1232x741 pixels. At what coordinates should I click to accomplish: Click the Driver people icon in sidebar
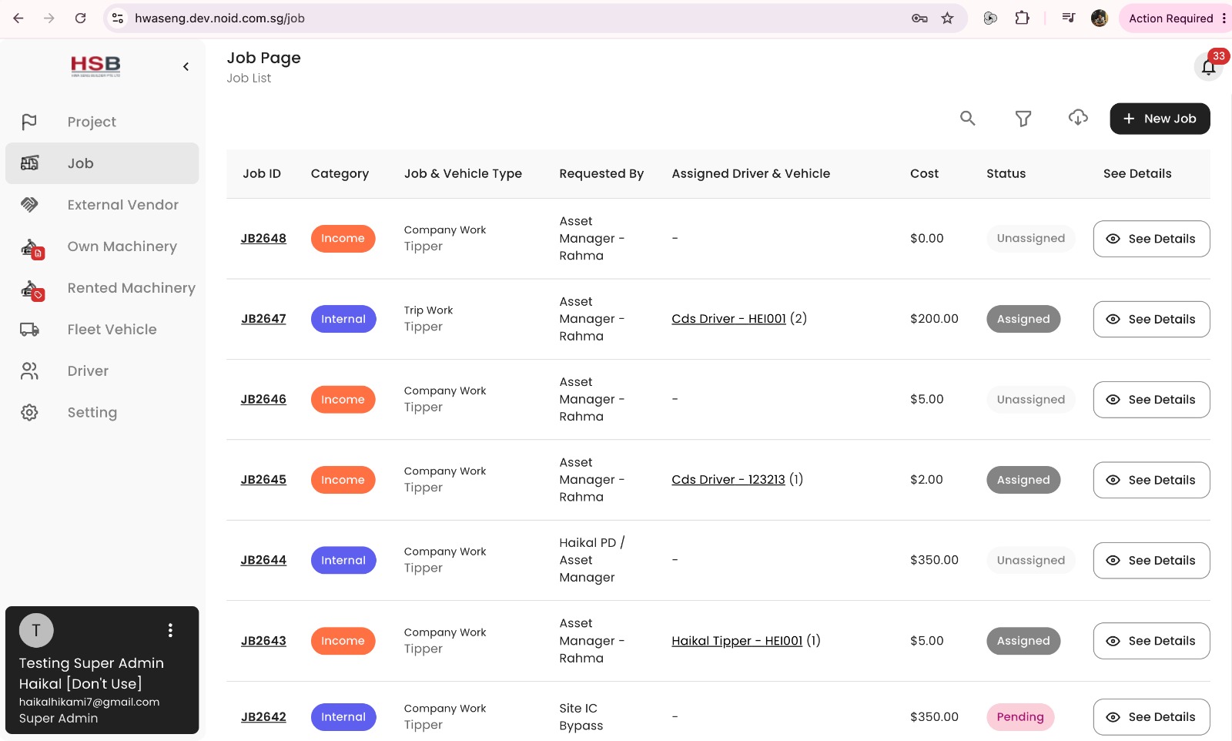click(29, 371)
